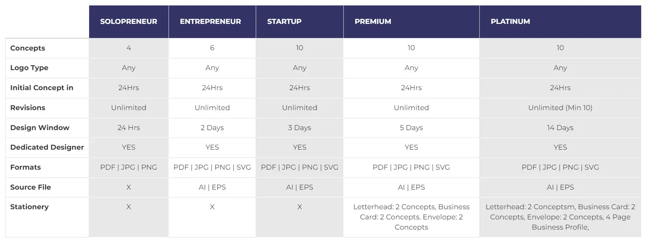Click the Stationery row label
The height and width of the screenshot is (248, 649).
29,207
